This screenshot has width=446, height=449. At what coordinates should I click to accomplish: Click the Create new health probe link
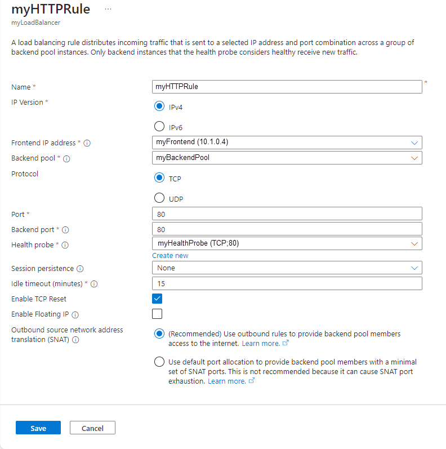170,256
